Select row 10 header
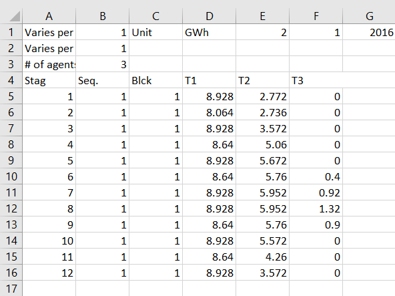The width and height of the screenshot is (395, 296). (11, 176)
